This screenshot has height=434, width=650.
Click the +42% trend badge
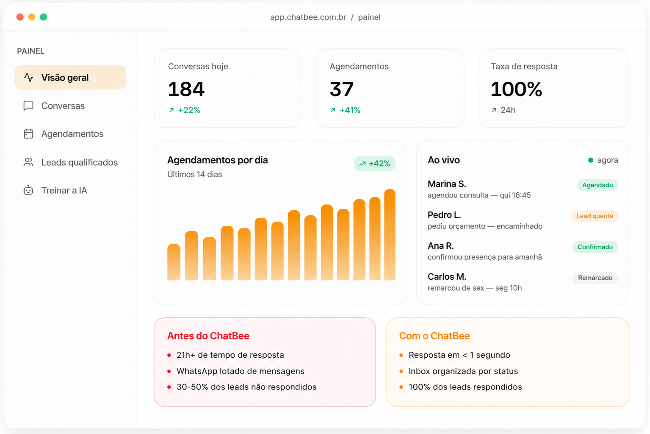click(375, 164)
